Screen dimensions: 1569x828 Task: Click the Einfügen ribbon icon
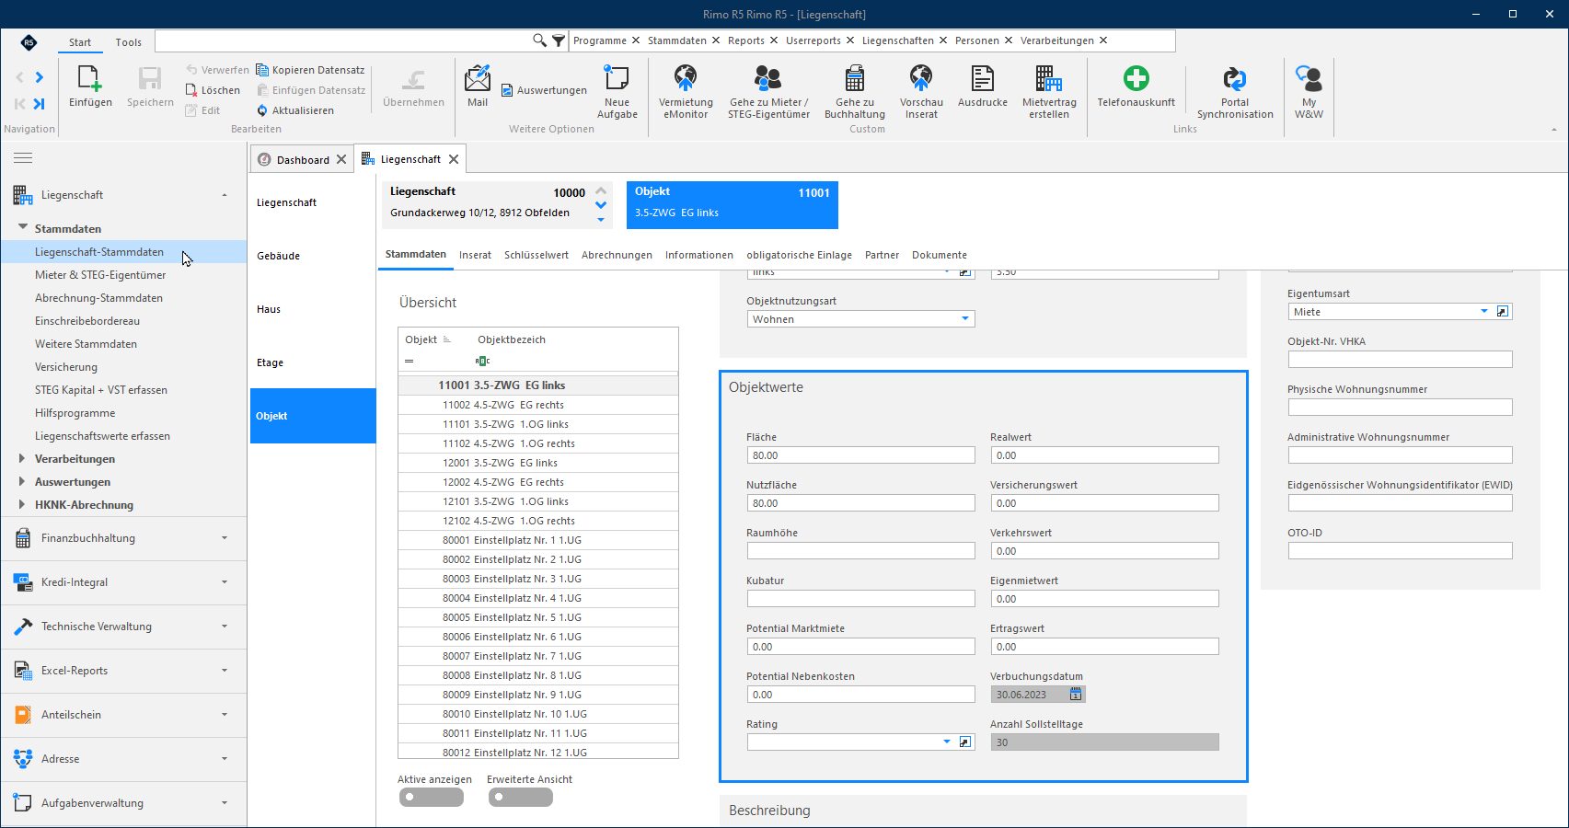(90, 87)
